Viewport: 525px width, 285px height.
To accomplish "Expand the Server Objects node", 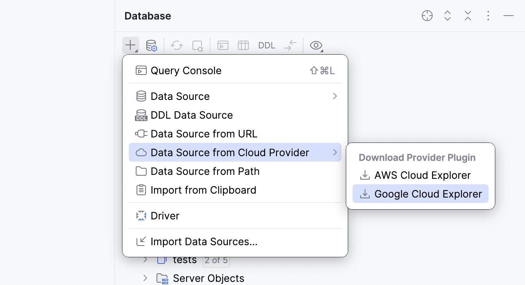I will [x=145, y=278].
